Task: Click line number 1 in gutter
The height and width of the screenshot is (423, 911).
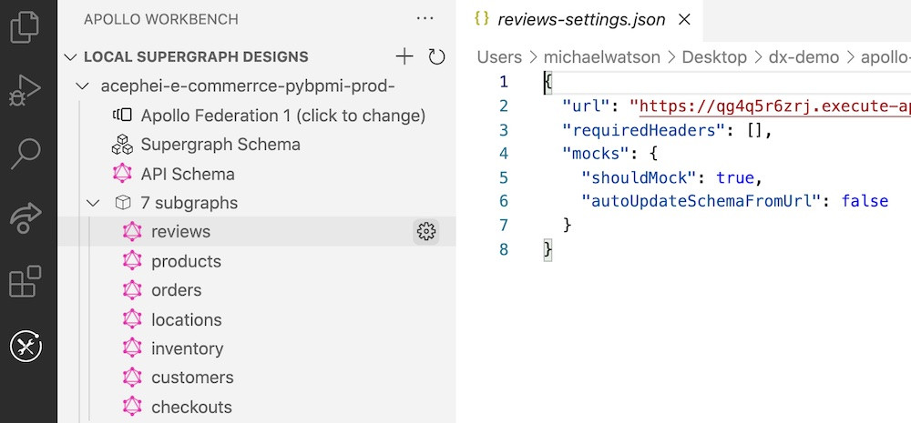Action: [x=503, y=82]
